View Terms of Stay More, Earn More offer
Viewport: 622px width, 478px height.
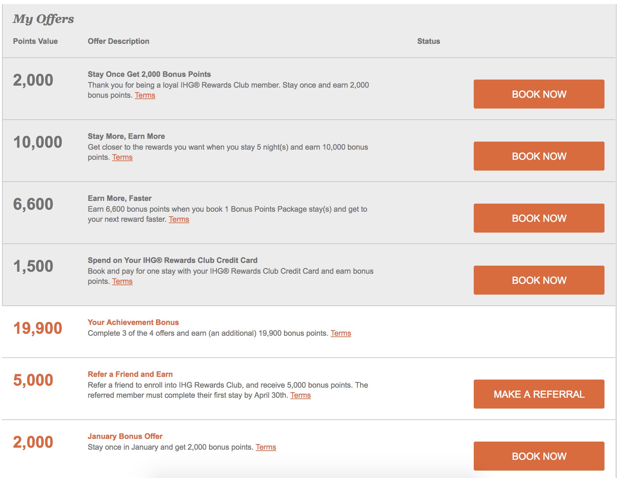click(122, 157)
